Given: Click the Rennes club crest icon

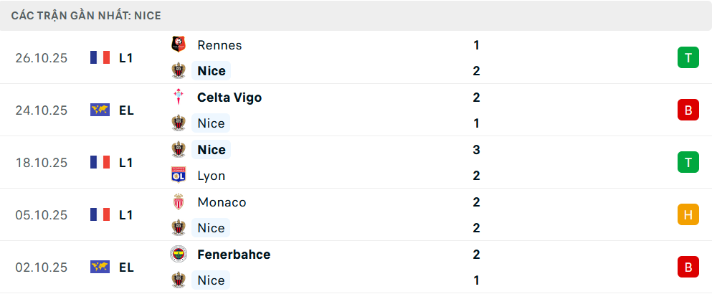Looking at the screenshot, I should (x=178, y=44).
